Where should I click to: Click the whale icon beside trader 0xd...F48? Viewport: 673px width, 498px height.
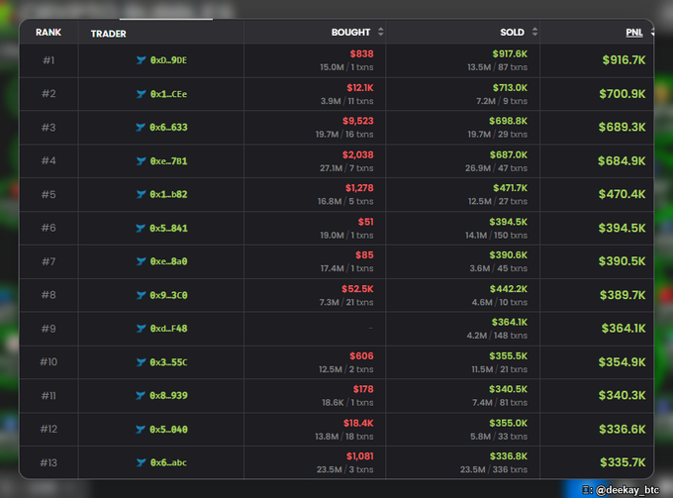pos(142,329)
